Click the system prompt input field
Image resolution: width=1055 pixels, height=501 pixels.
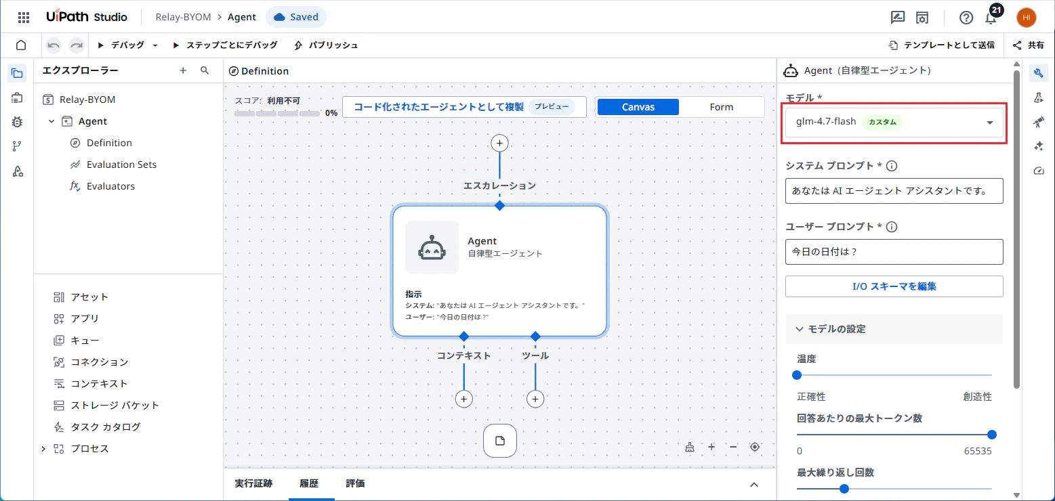894,191
